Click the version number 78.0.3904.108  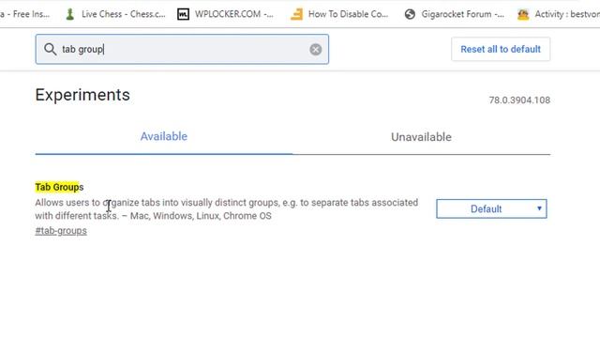click(519, 100)
